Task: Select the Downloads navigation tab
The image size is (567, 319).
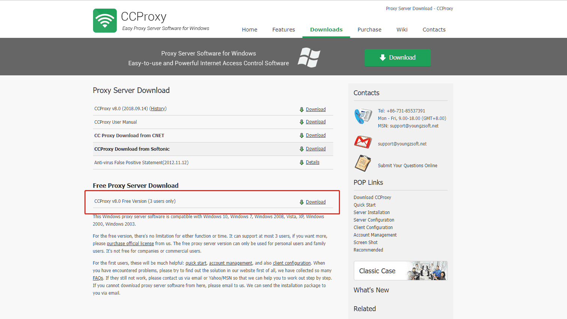Action: tap(326, 30)
